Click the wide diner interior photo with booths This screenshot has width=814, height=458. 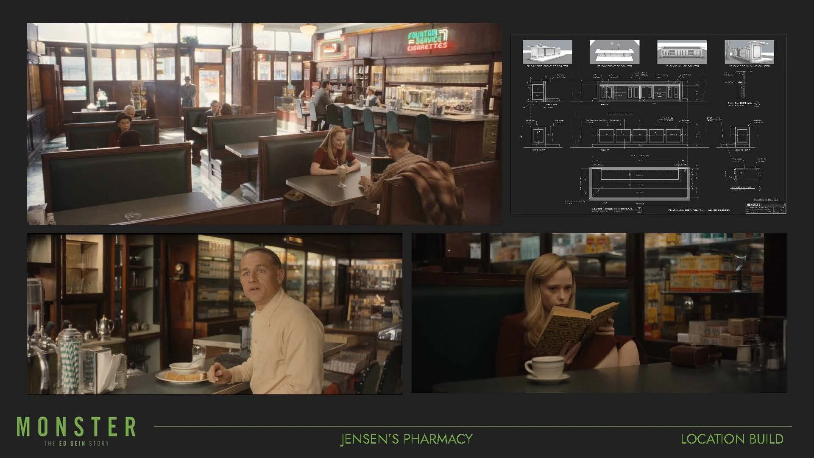tap(264, 124)
